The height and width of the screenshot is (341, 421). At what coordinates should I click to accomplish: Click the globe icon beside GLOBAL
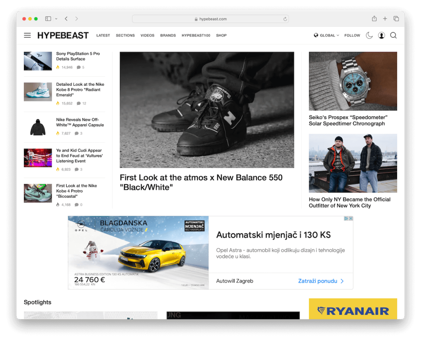pos(316,35)
